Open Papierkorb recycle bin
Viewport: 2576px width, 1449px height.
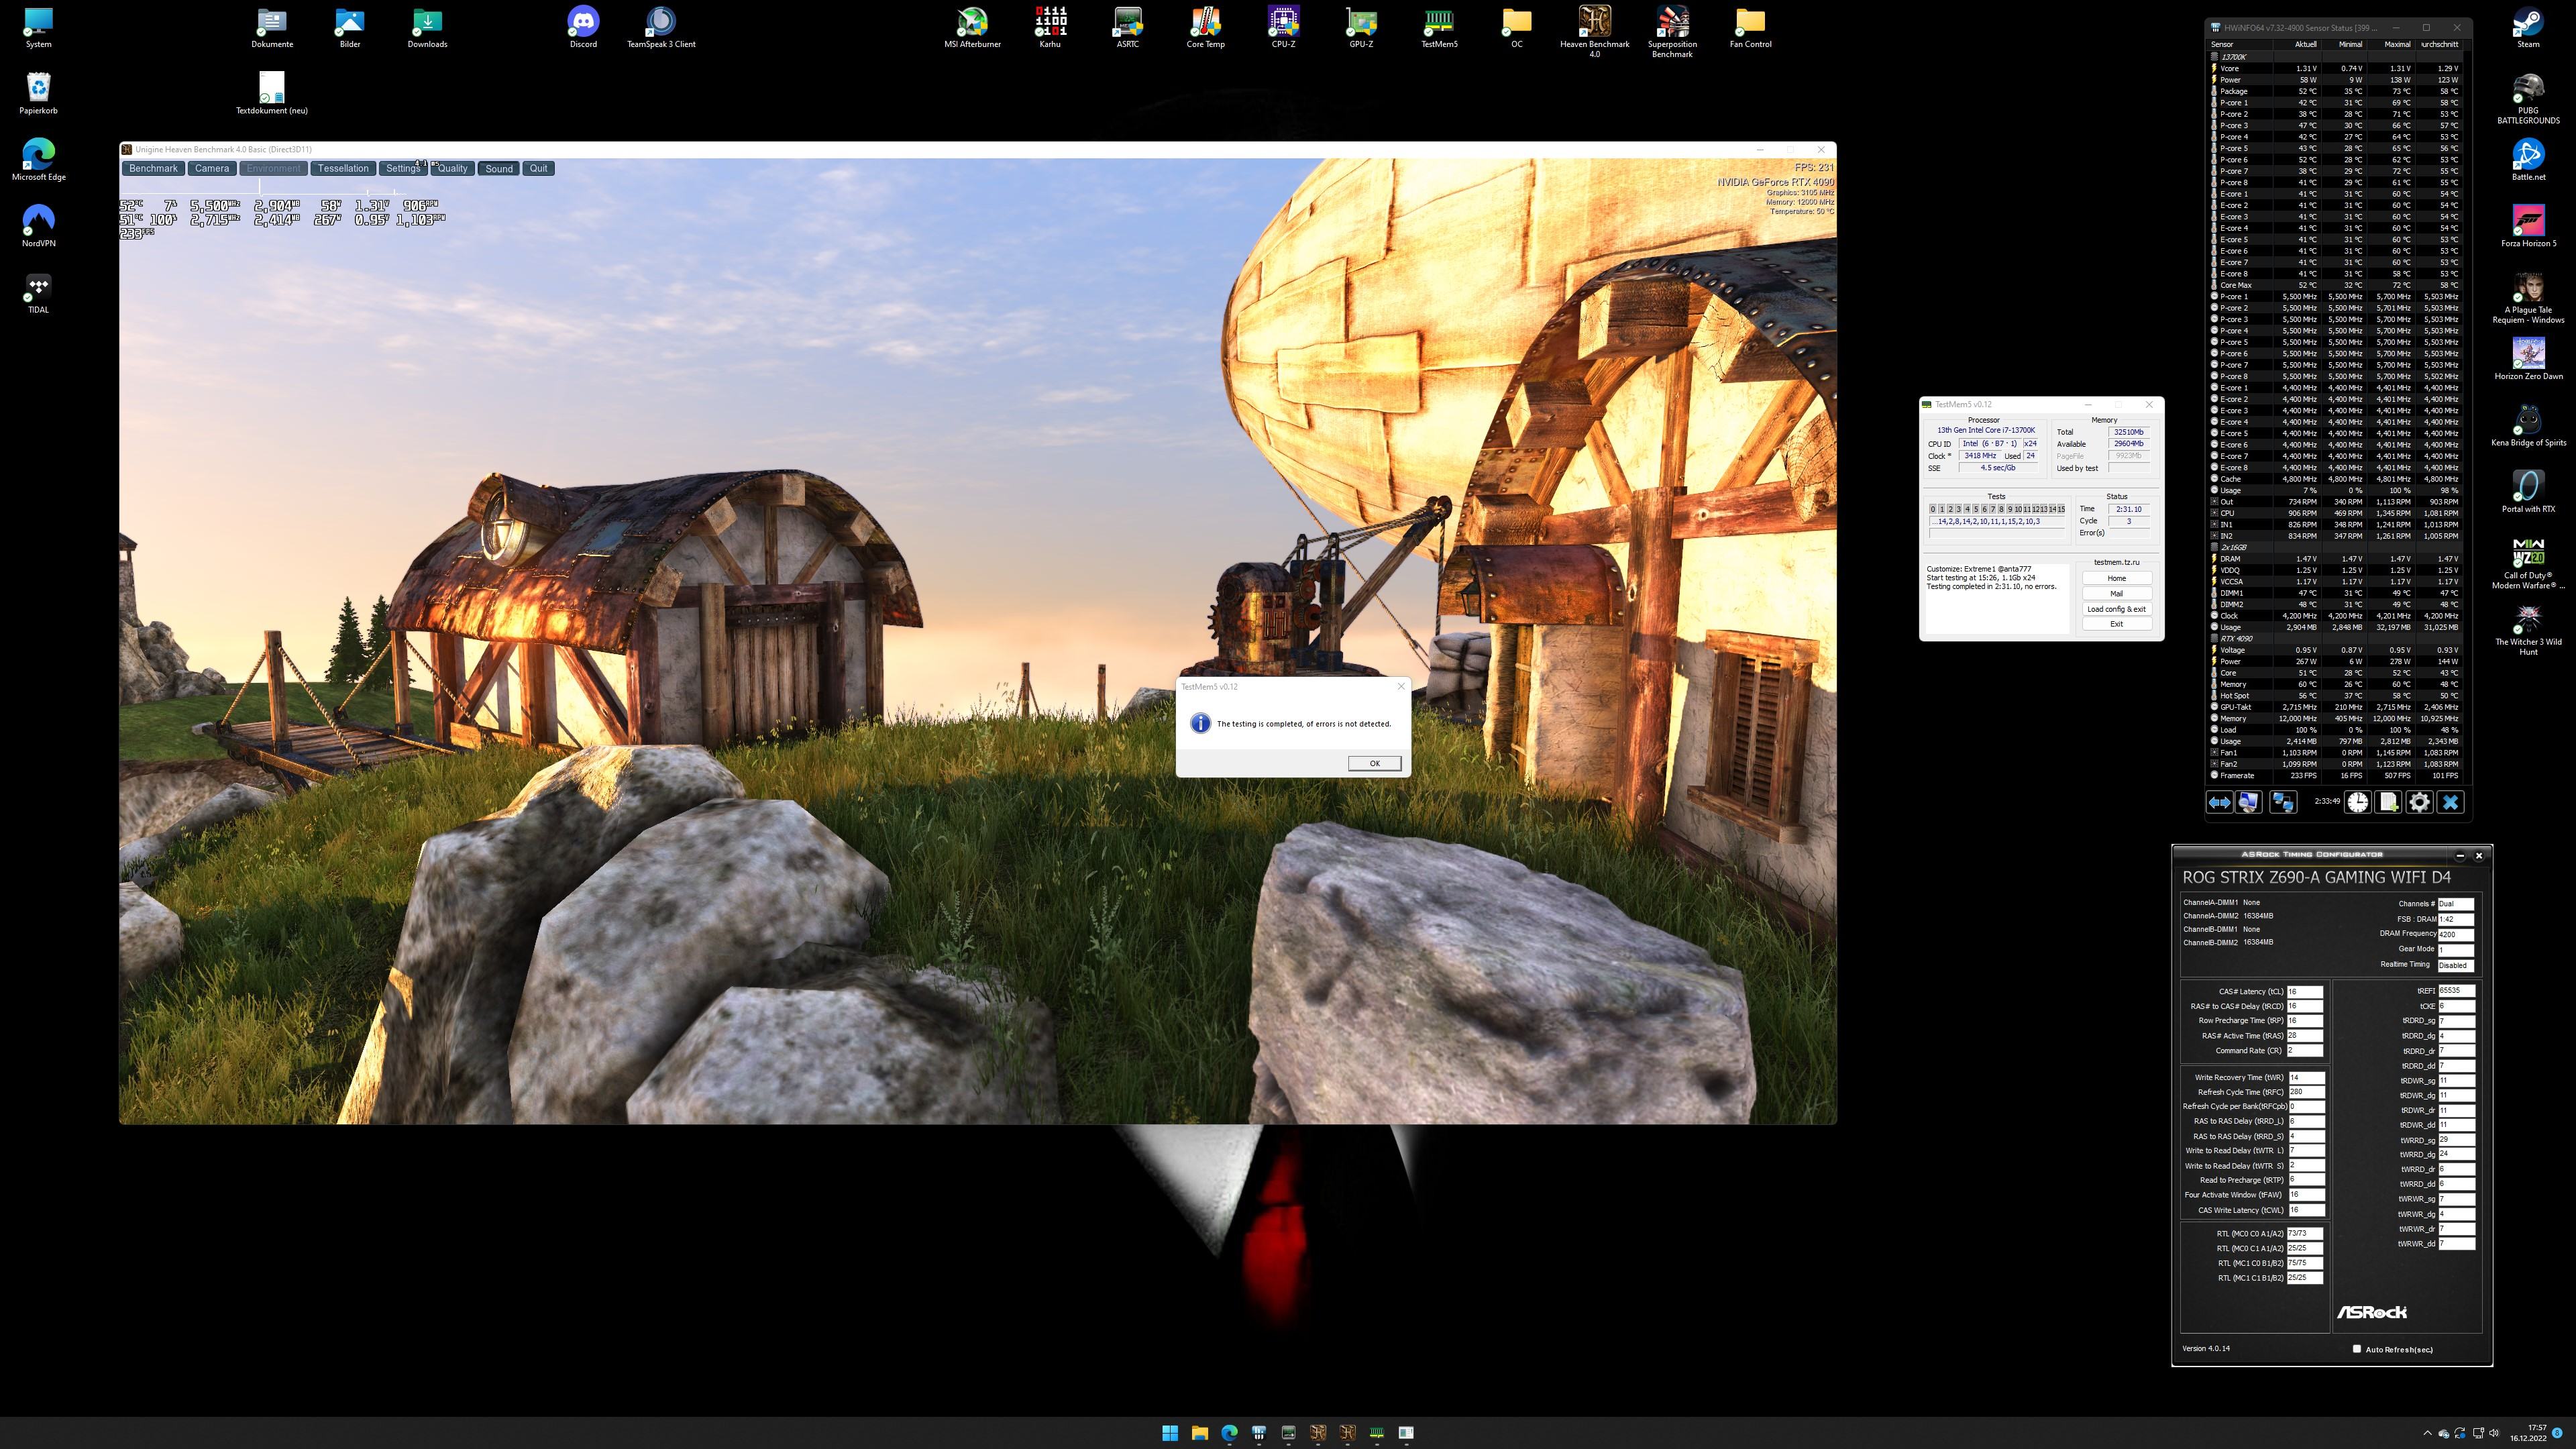pyautogui.click(x=38, y=93)
